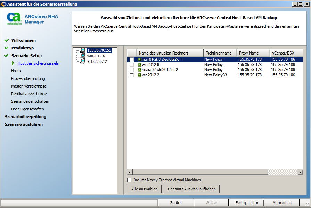Click the VM icon of huara02-win2012-no2
The width and height of the screenshot is (311, 208).
(x=140, y=70)
